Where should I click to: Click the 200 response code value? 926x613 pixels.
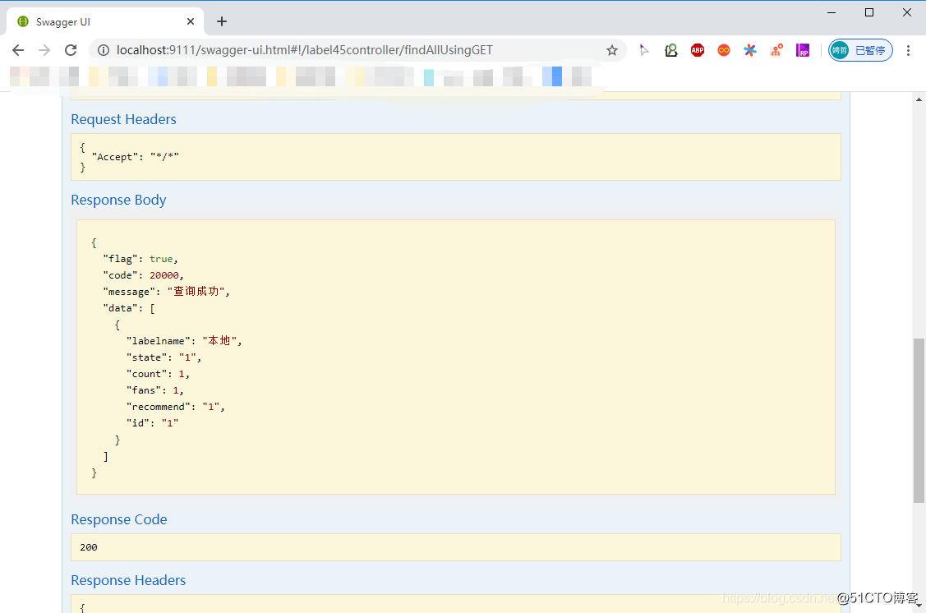89,547
